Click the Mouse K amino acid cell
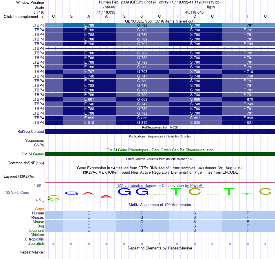 pos(89,222)
